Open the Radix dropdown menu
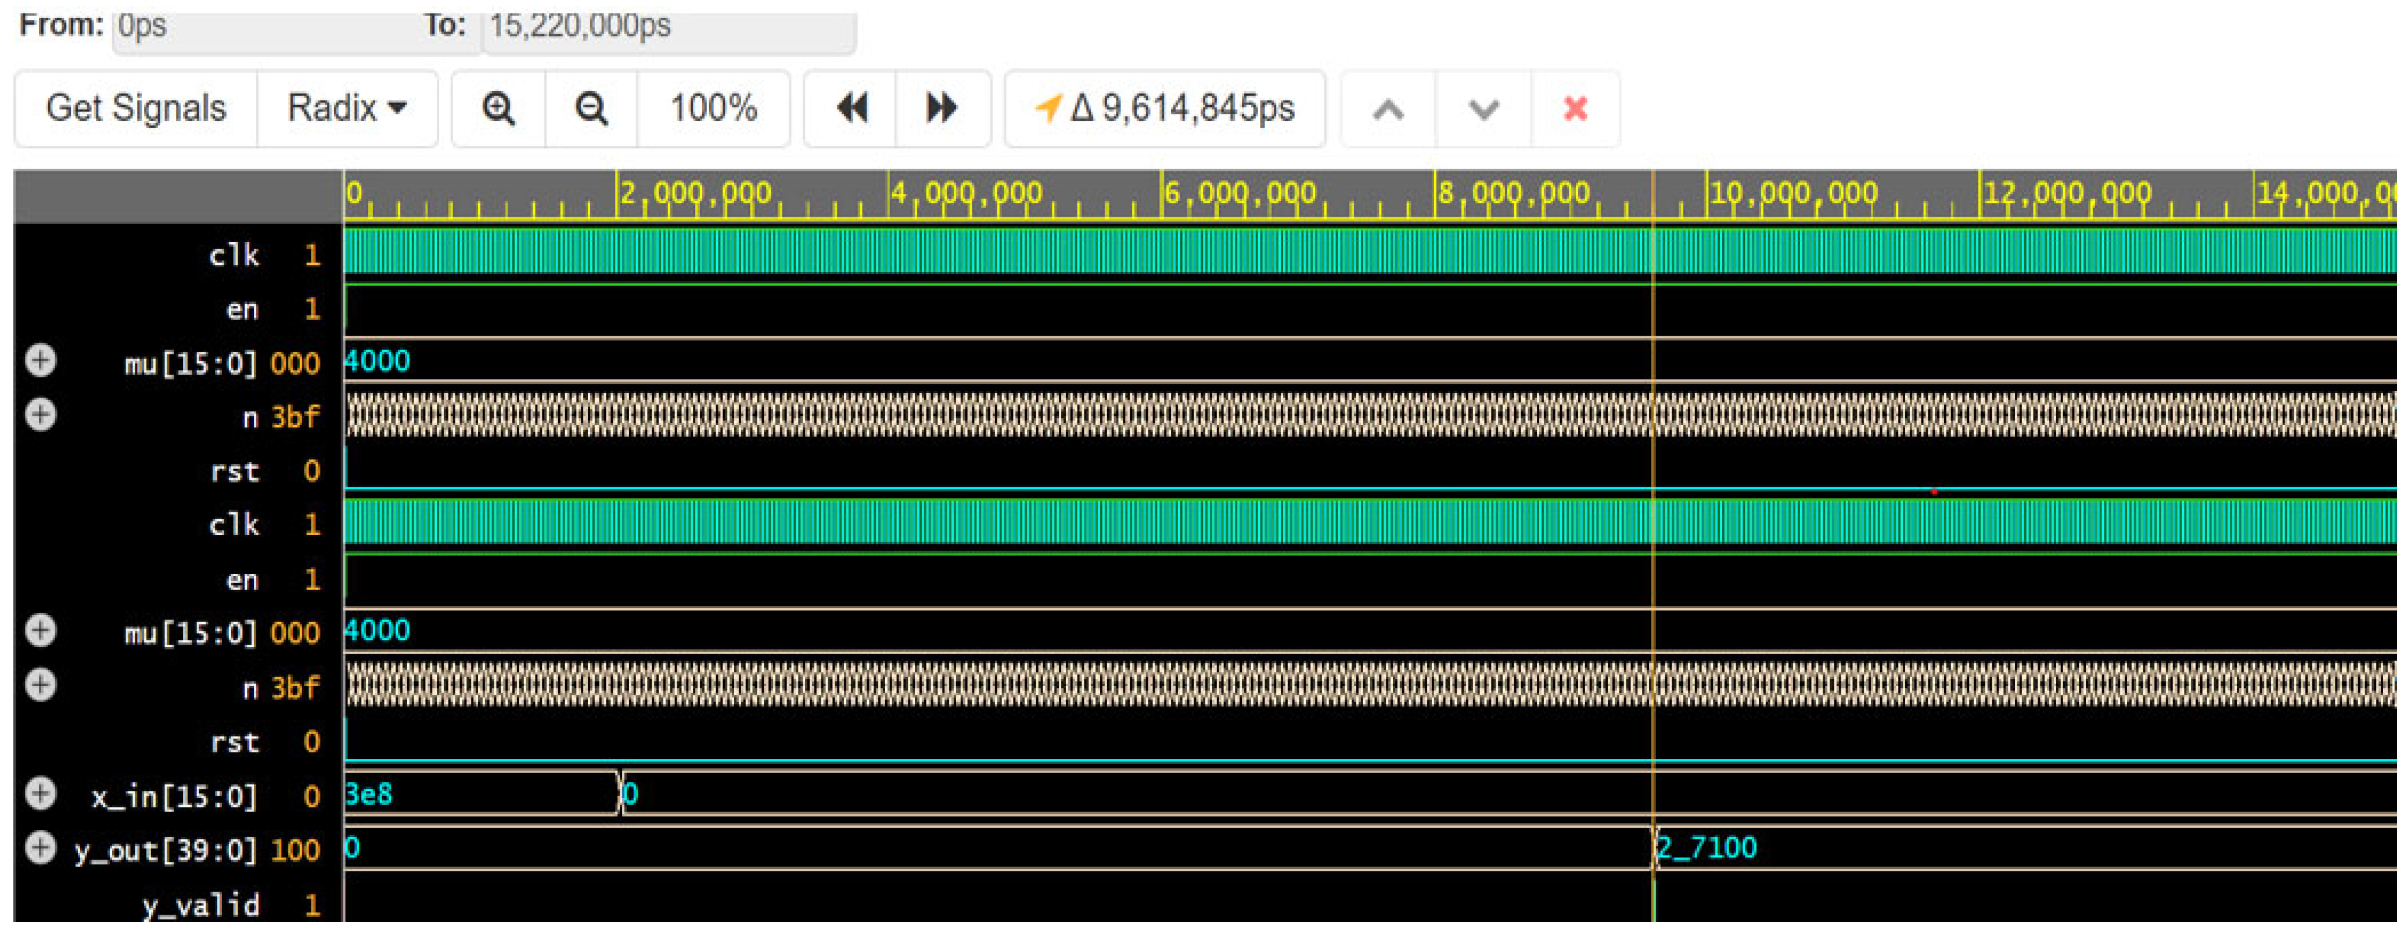The width and height of the screenshot is (2407, 934). (347, 109)
